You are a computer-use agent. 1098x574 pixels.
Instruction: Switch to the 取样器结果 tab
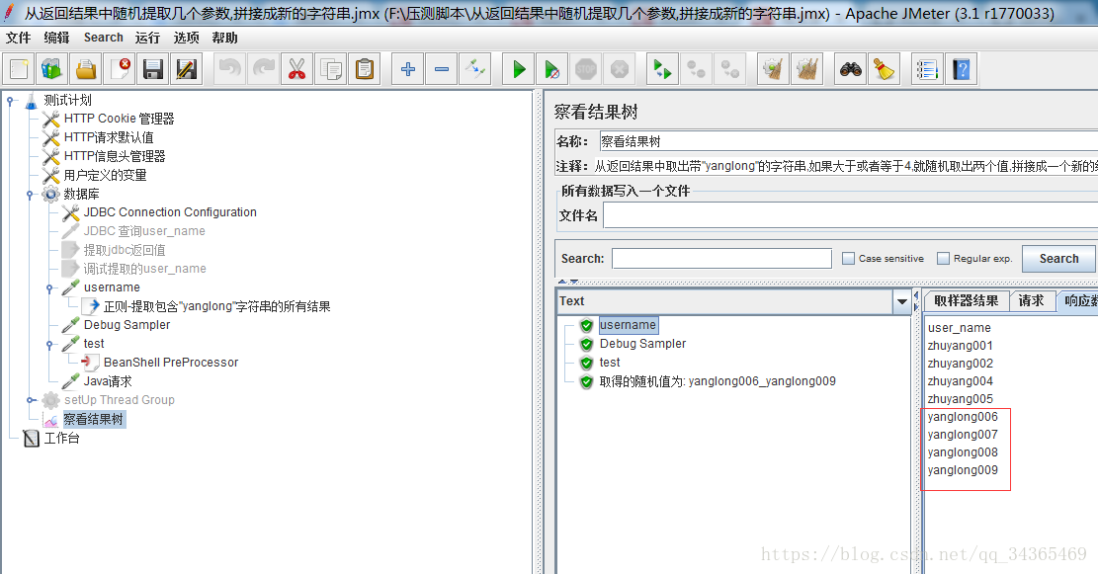(966, 301)
